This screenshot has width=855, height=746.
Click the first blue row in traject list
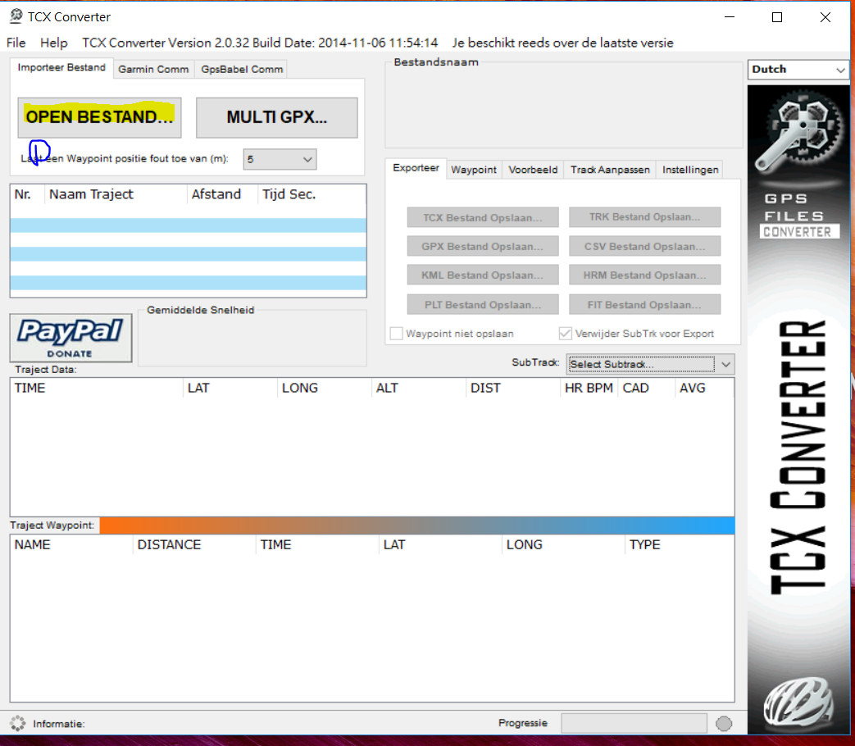188,225
